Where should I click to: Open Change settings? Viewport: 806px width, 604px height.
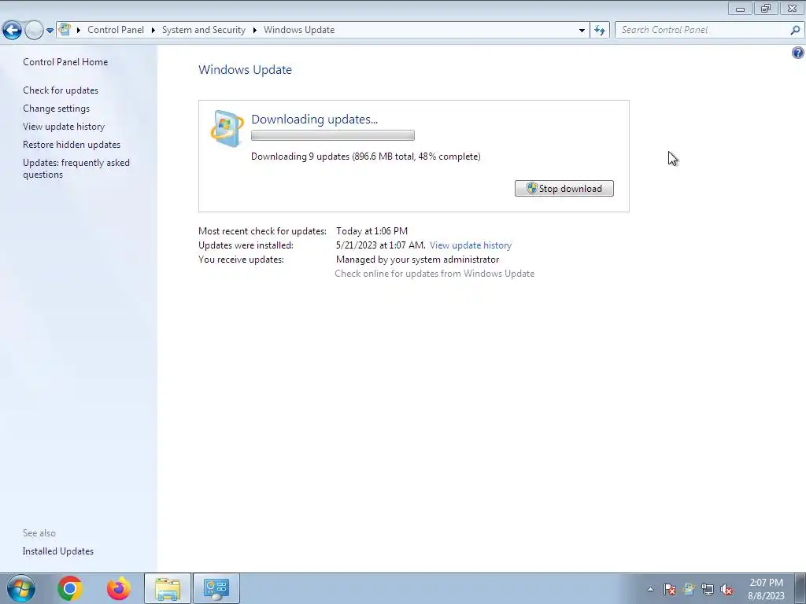point(56,109)
